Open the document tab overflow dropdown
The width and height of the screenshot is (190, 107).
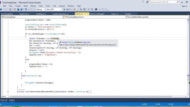tap(189, 14)
